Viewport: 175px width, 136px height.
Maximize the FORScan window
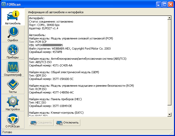(x=164, y=4)
